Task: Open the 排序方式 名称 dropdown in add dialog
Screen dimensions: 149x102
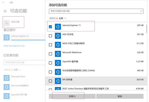Action: (x=58, y=18)
